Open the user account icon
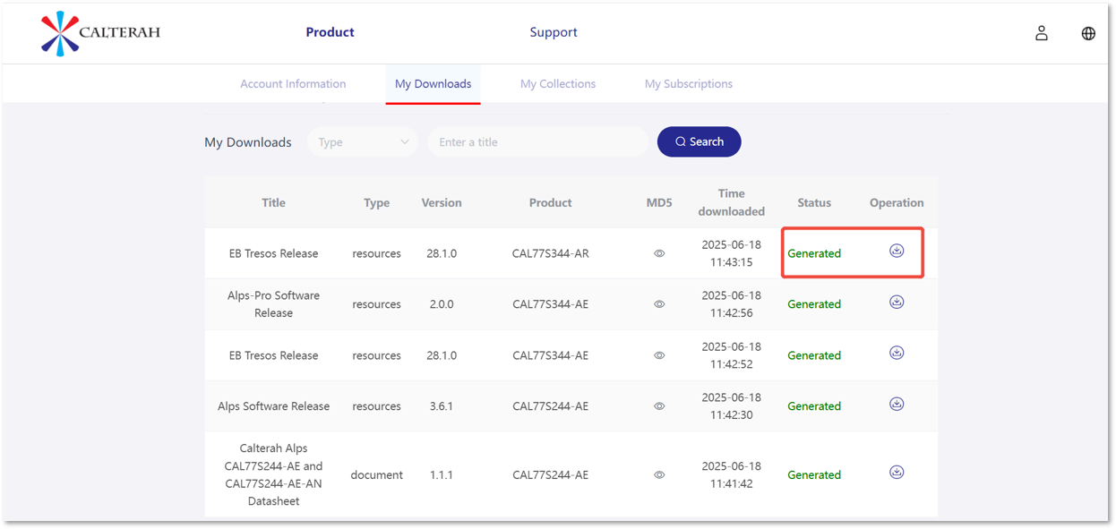The height and width of the screenshot is (529, 1116). [1042, 33]
